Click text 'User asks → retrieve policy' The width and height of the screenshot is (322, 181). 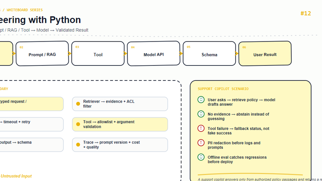(x=233, y=100)
